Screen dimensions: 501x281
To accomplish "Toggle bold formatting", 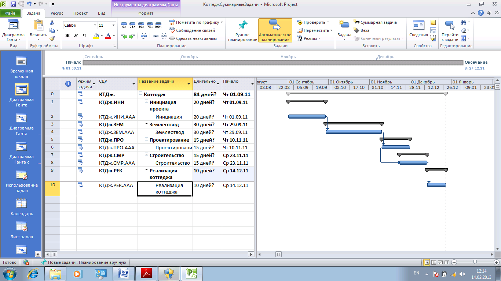I will pos(67,36).
